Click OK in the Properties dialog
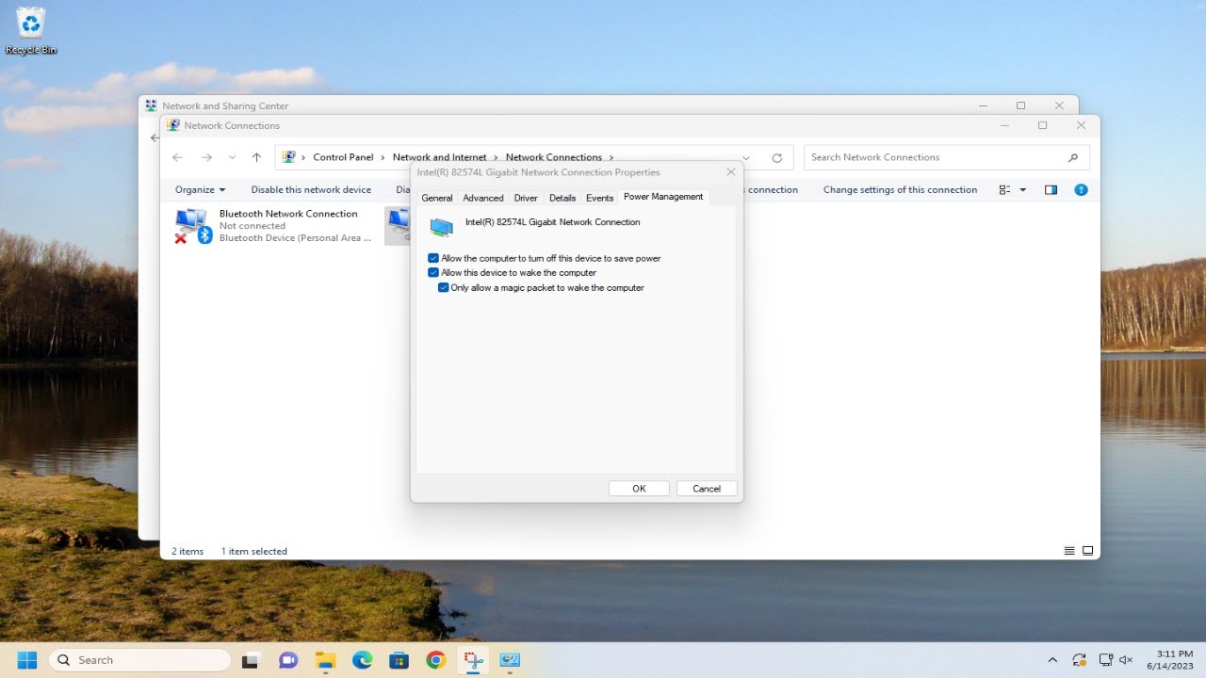The image size is (1206, 678). pyautogui.click(x=639, y=489)
